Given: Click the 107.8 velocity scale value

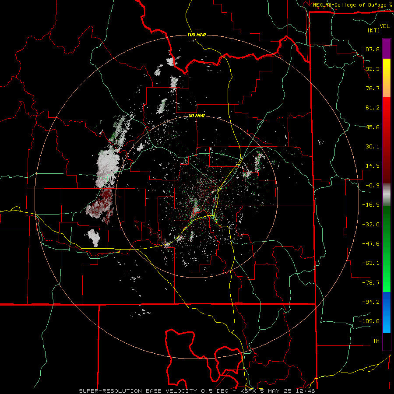Looking at the screenshot, I should (371, 49).
